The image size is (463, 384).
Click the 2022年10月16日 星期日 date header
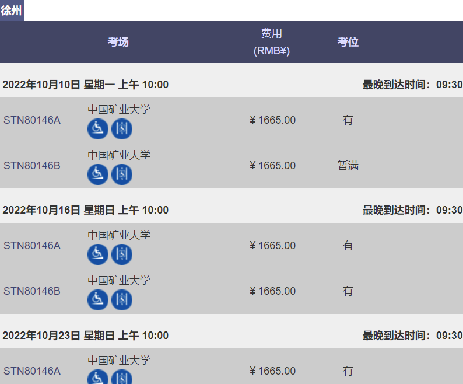pos(86,210)
